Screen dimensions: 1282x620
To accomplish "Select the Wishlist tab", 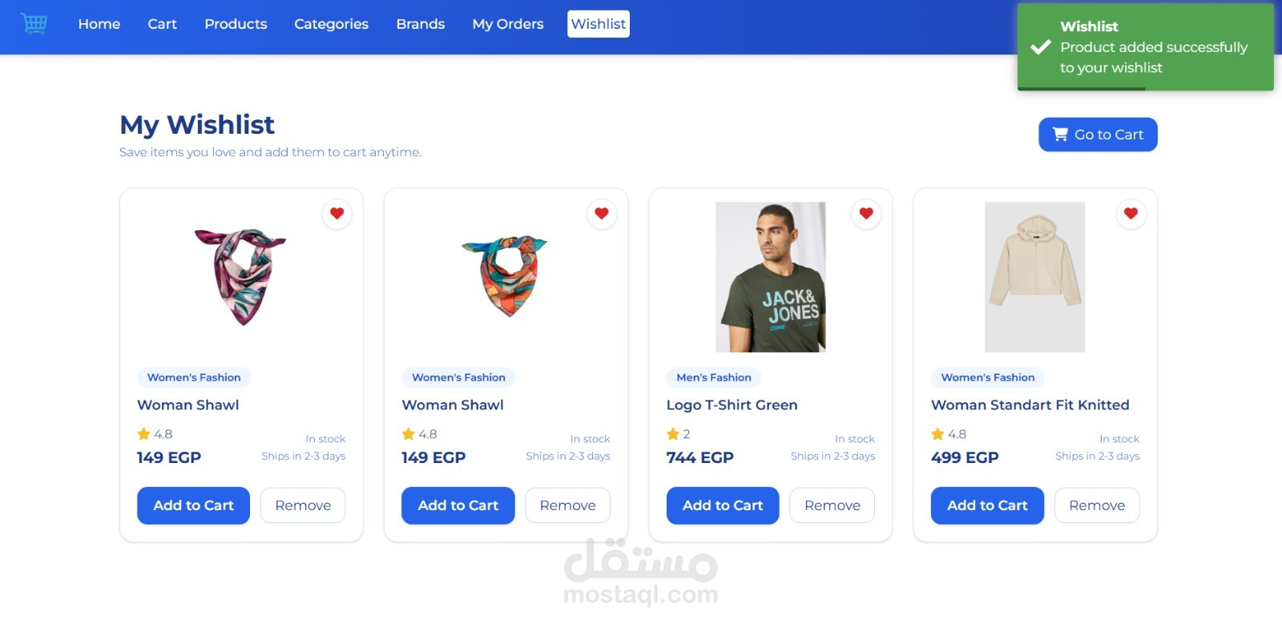I will (x=599, y=24).
